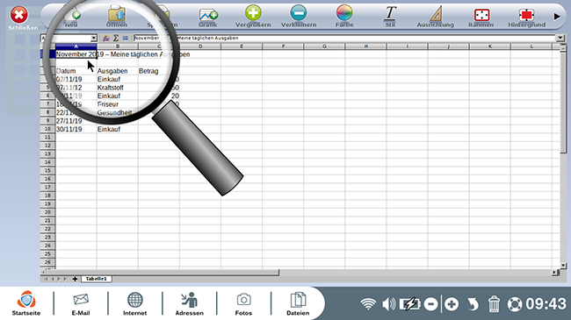Add a new sheet with plus button
The height and width of the screenshot is (320, 571).
(75, 279)
